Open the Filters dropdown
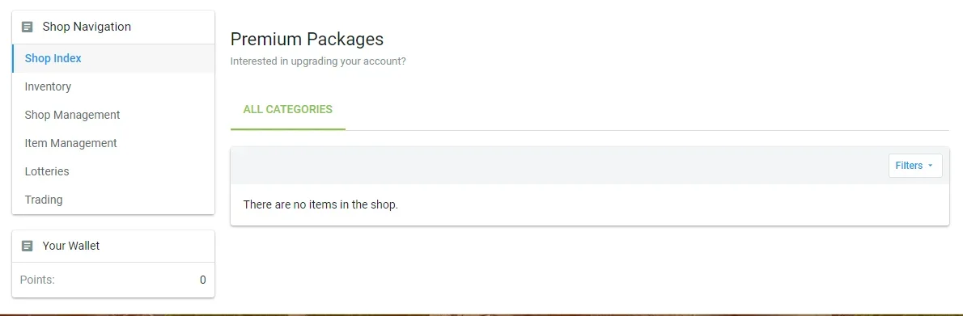 tap(915, 166)
